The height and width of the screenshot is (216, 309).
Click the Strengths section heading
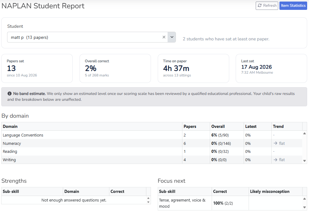click(x=14, y=181)
